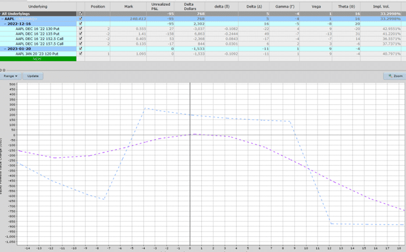
Task: Click the 41.2201% implied vol cell
Action: point(391,34)
